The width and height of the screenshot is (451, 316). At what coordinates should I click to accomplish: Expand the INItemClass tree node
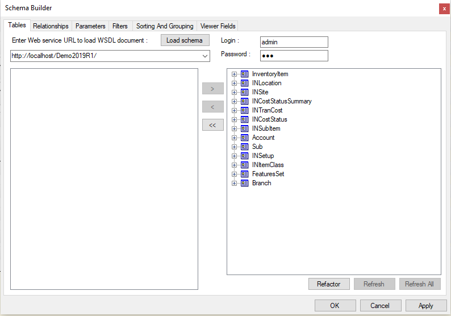pyautogui.click(x=235, y=165)
